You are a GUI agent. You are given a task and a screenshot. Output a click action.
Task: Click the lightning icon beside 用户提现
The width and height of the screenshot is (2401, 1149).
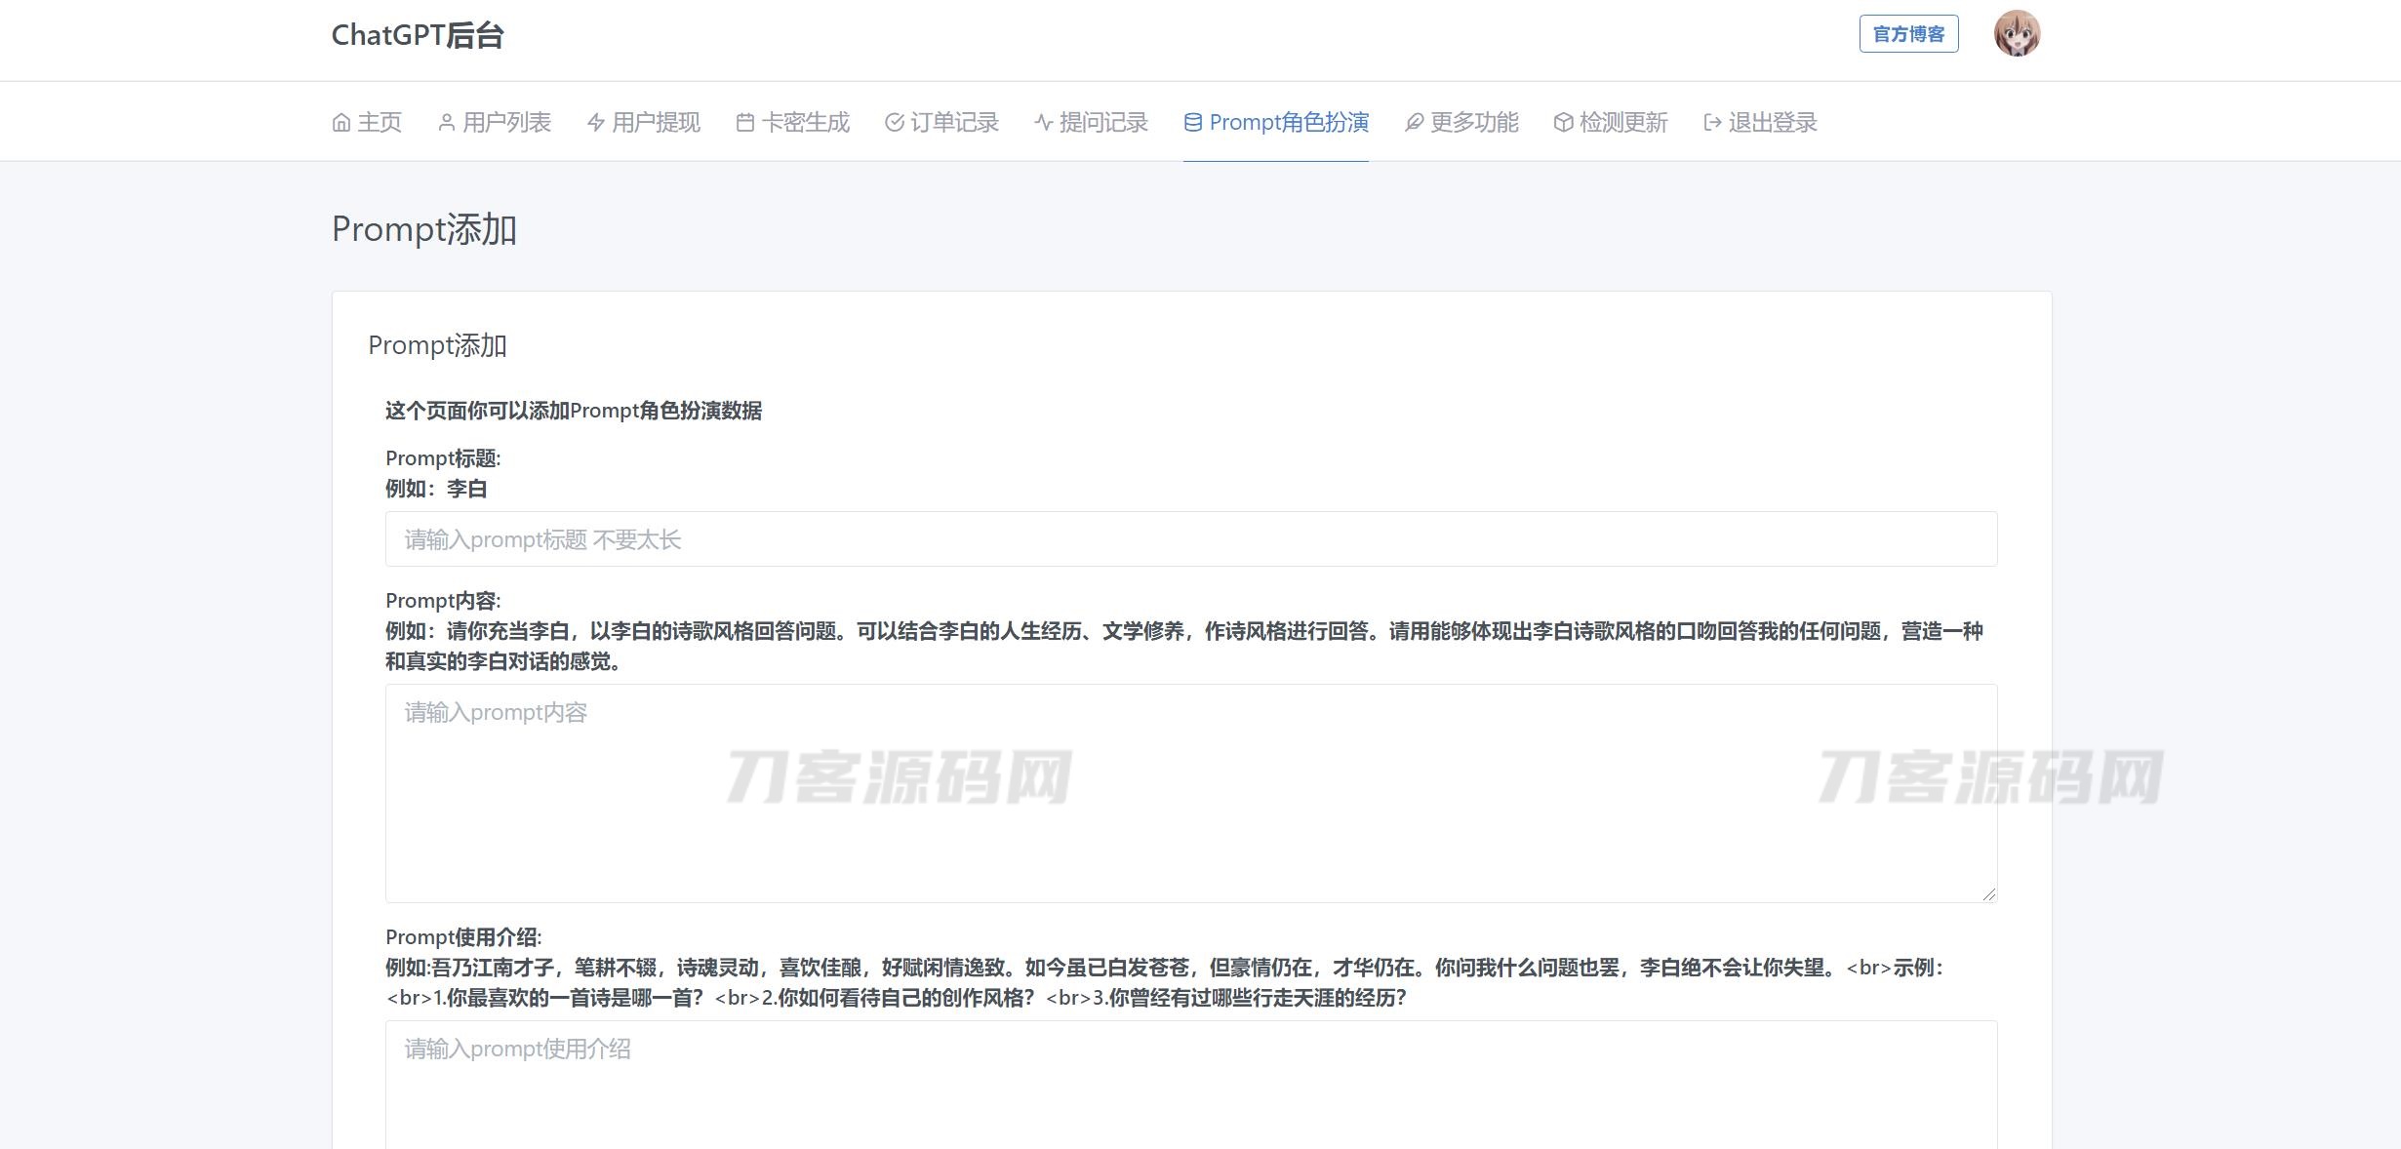[x=596, y=123]
